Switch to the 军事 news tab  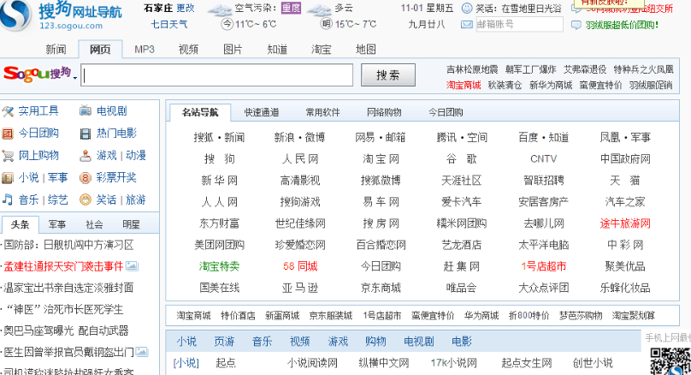point(57,224)
